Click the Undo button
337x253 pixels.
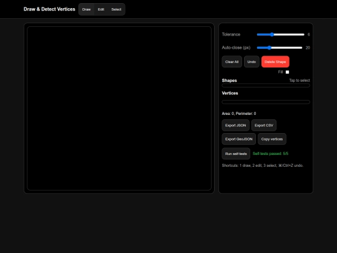coord(252,62)
